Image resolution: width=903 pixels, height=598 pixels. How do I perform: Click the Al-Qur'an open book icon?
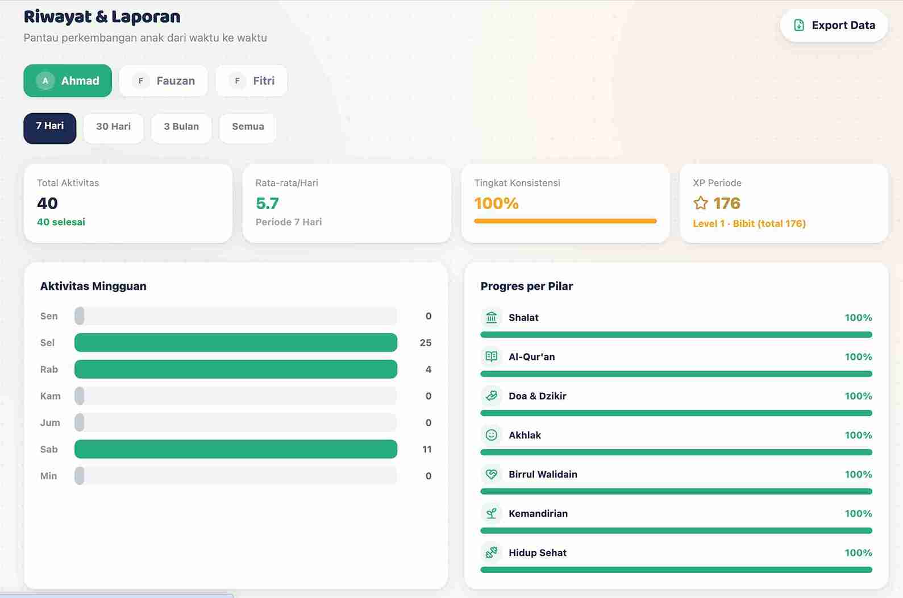(x=492, y=356)
